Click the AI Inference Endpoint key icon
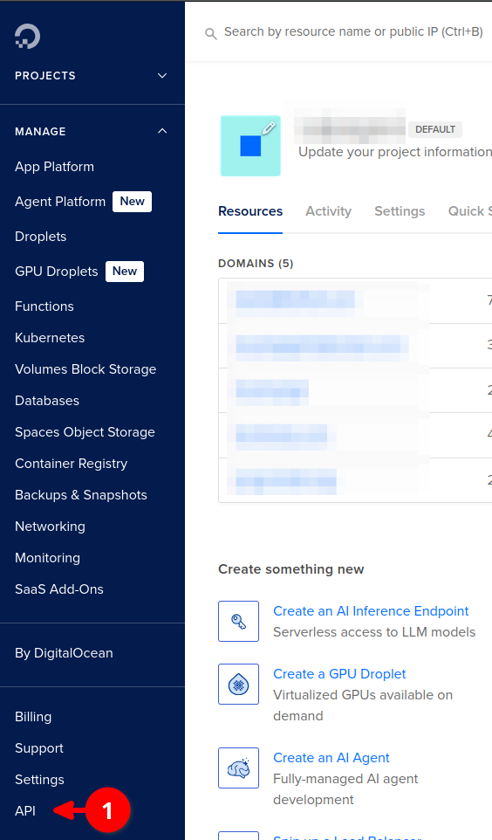This screenshot has width=492, height=840. point(238,621)
